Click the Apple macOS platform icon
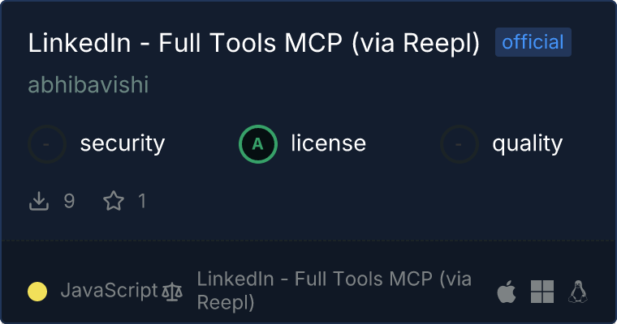This screenshot has width=617, height=324. 507,292
